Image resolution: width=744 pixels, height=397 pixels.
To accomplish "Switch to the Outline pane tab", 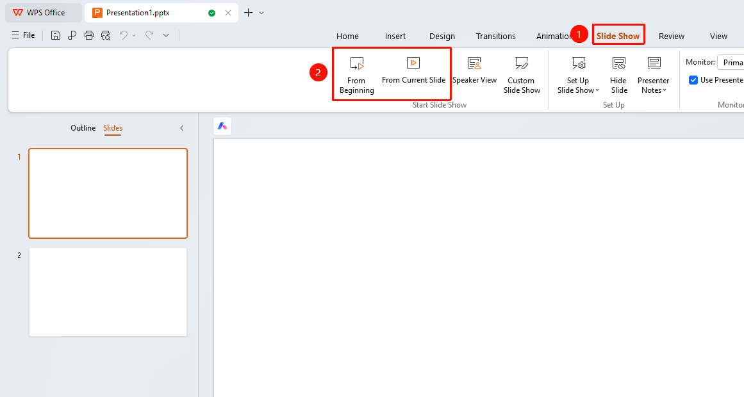I will coord(83,128).
